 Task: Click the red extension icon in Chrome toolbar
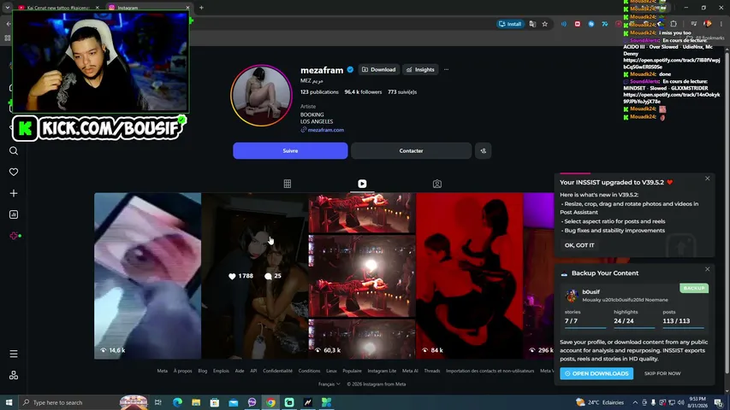coord(578,24)
